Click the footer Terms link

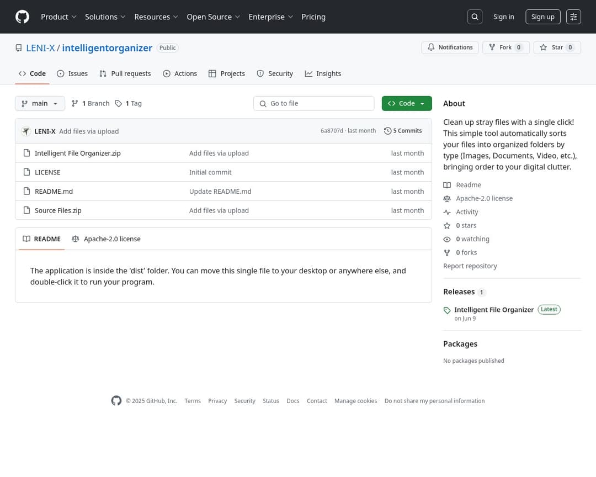(x=193, y=401)
